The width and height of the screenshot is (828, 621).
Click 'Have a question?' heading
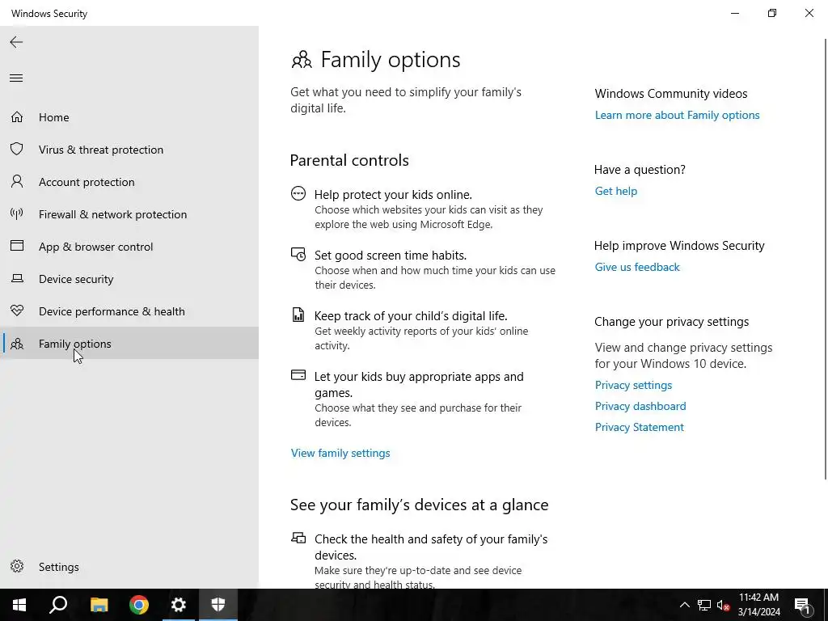click(640, 170)
